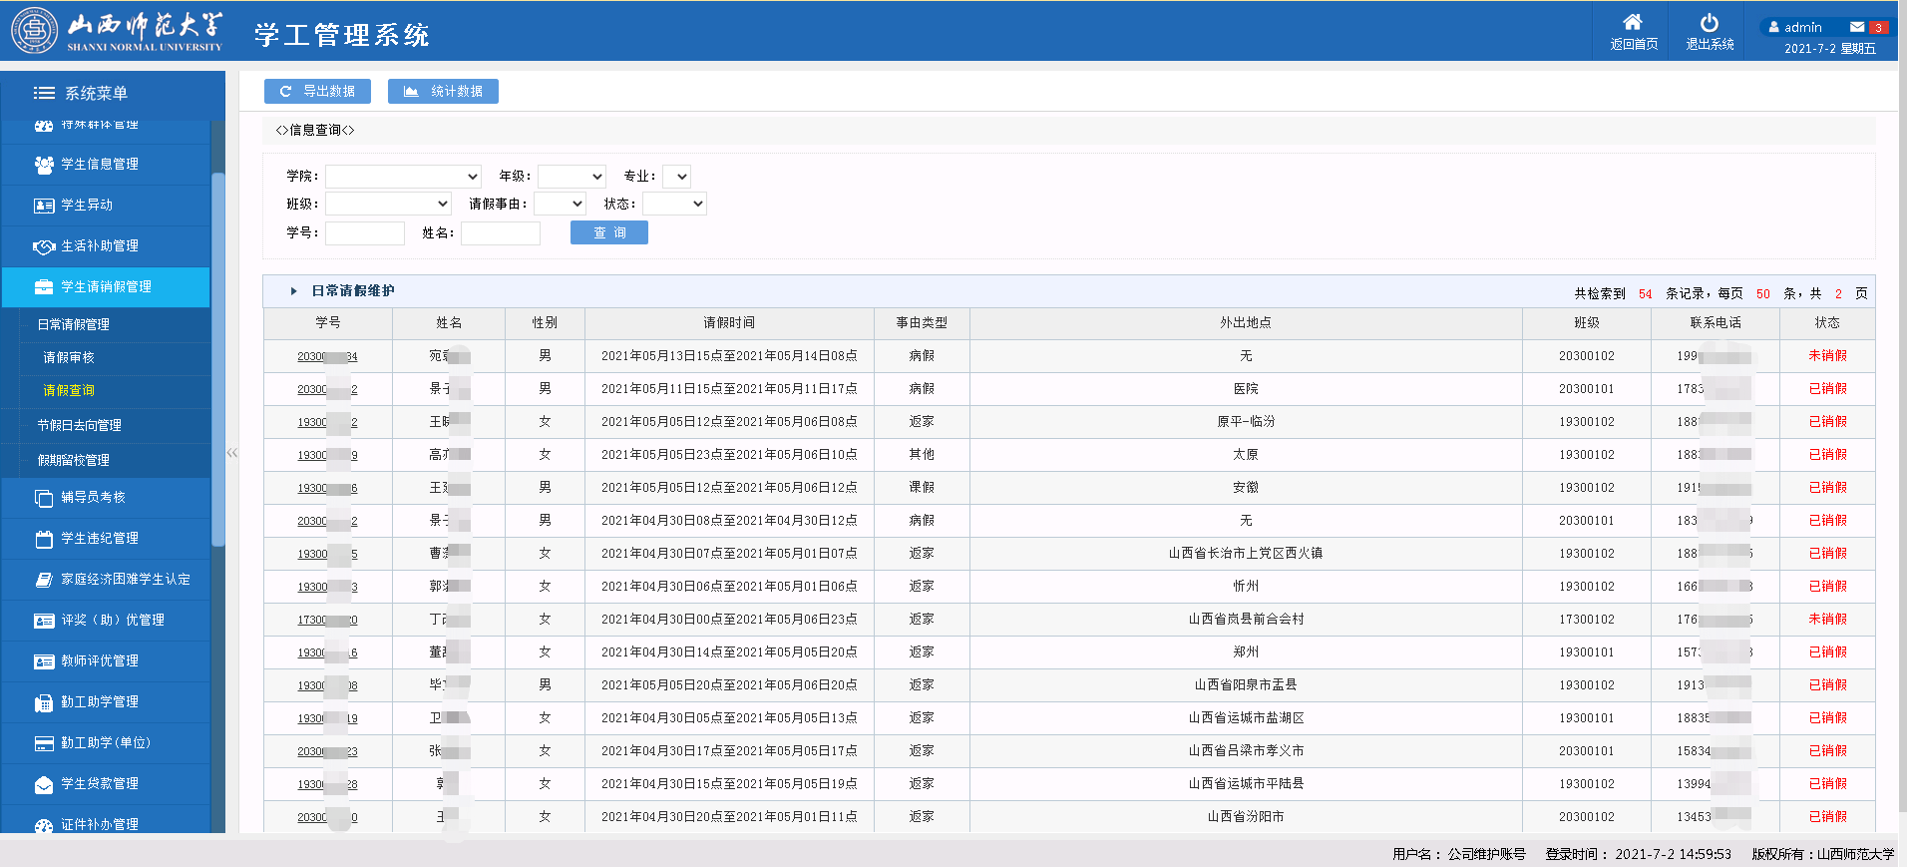Open 学生请销假管理 menu label
The image size is (1907, 867).
(x=106, y=287)
